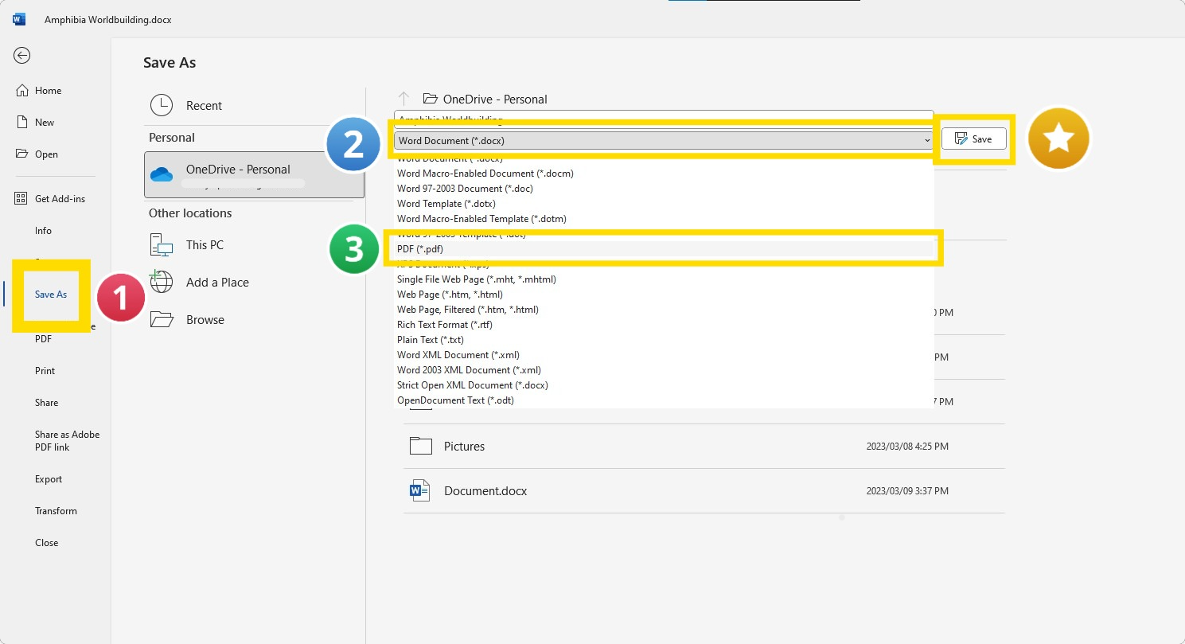Select New in the sidebar

pyautogui.click(x=45, y=123)
